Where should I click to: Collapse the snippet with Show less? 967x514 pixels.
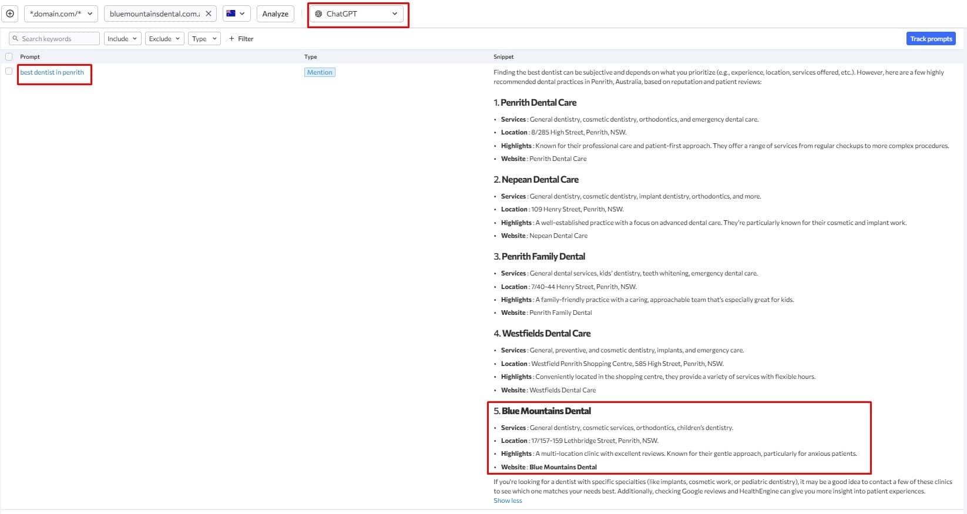click(x=508, y=500)
